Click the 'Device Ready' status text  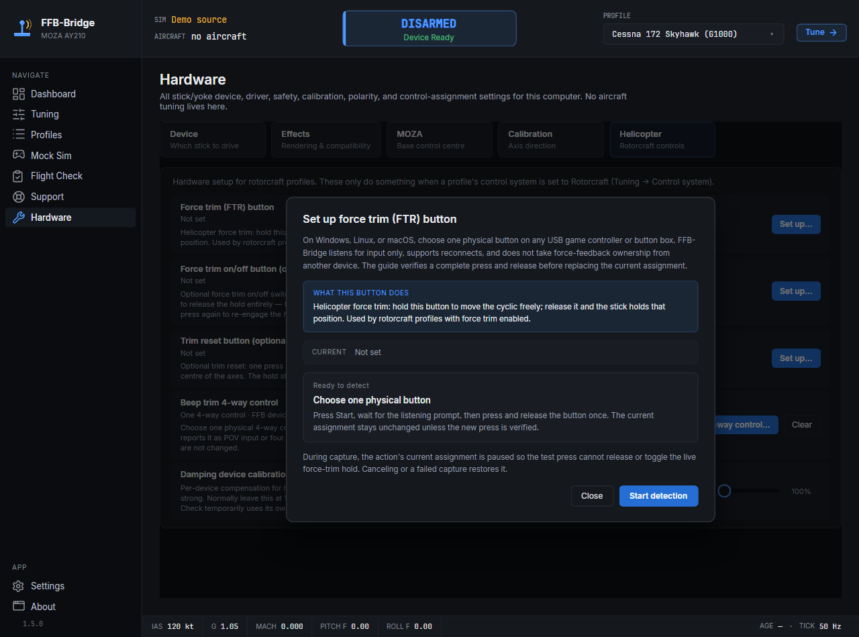tap(429, 38)
